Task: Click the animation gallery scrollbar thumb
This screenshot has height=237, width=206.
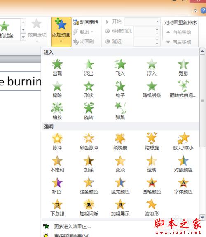Action: pos(202,101)
